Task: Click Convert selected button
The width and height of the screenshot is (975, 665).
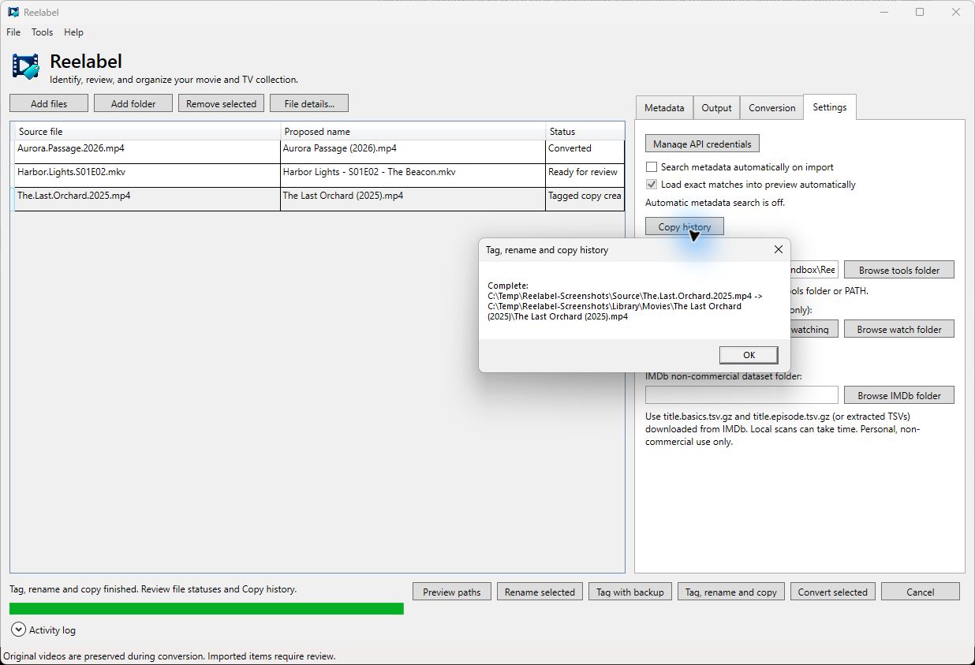Action: tap(832, 592)
